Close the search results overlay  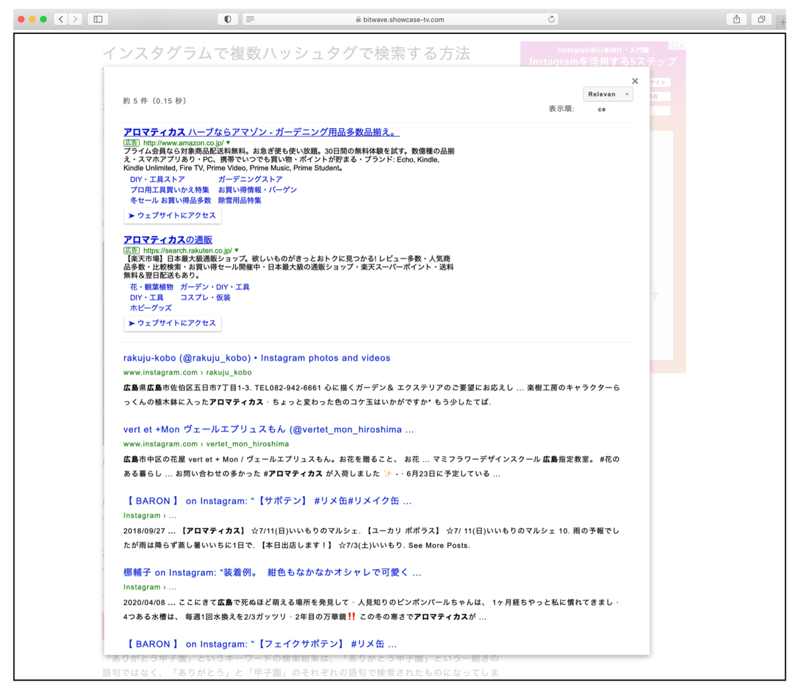635,81
